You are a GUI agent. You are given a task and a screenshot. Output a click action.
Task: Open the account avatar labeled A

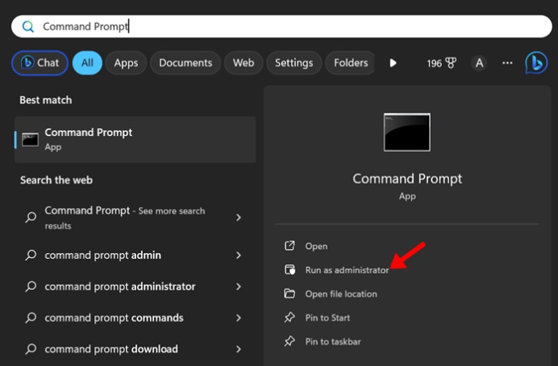pyautogui.click(x=479, y=63)
